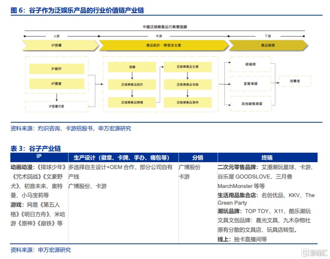Click the bold '游戏:' label
Viewport: 330px width, 259px height.
click(x=17, y=205)
